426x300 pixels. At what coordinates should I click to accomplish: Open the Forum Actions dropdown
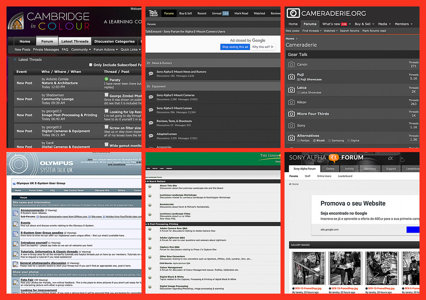105,50
